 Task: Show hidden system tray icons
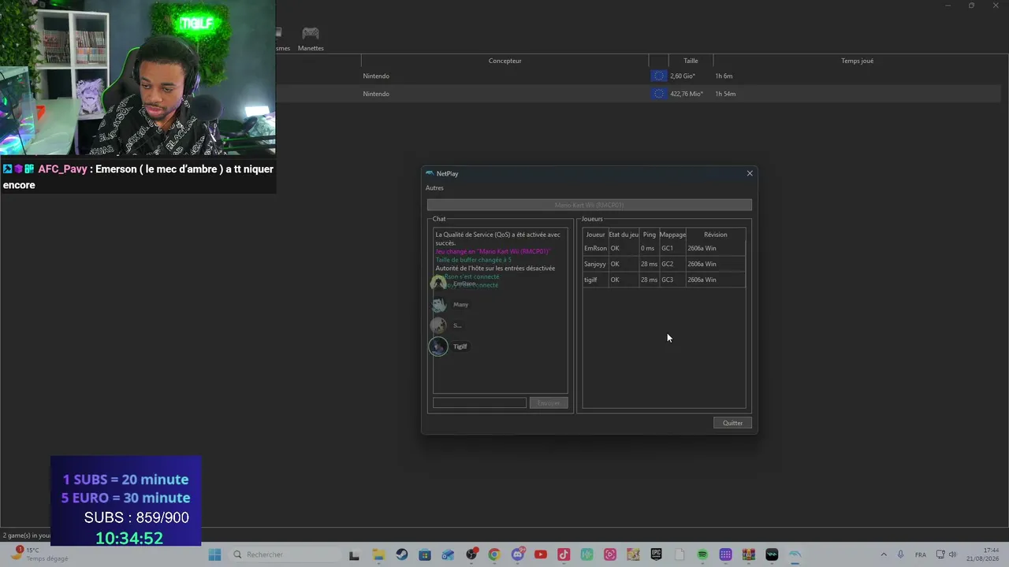(x=883, y=554)
